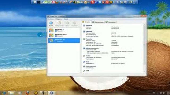Open Windows Explorer from the taskbar

[11, 93]
